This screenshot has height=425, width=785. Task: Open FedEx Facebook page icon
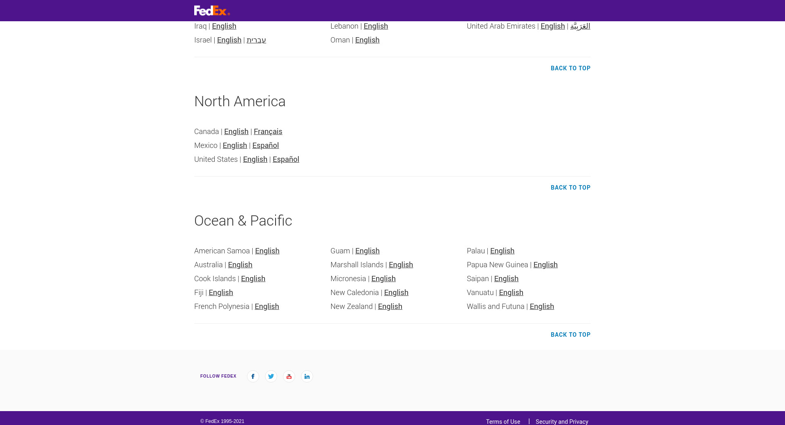[x=253, y=376]
